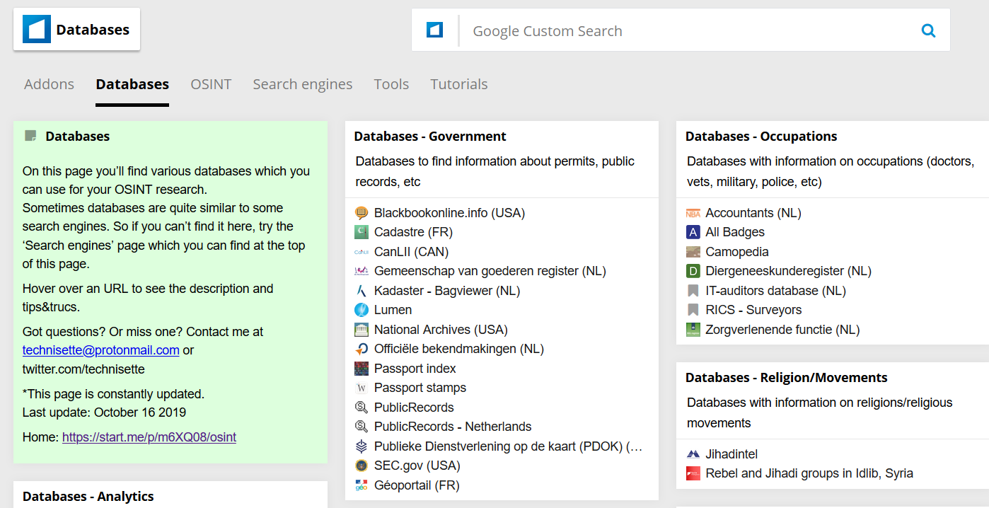The image size is (989, 508).
Task: Click the PublicRecords (non-Netherlands) favicon
Action: point(362,408)
